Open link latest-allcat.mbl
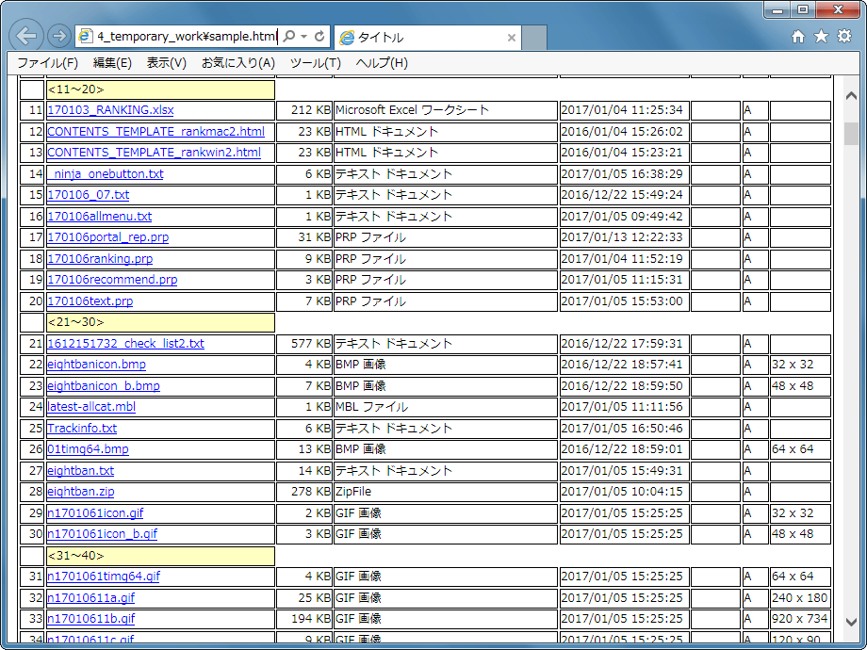The height and width of the screenshot is (650, 867). [91, 407]
